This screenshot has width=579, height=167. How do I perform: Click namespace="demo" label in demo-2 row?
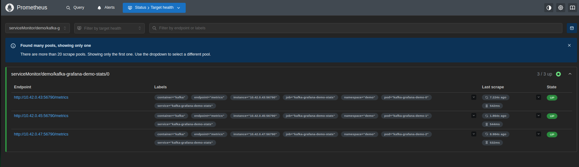tap(359, 134)
